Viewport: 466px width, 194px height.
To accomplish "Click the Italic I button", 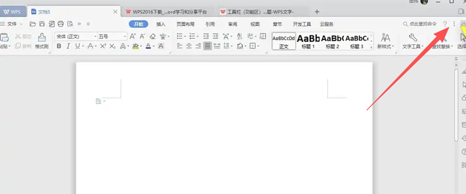I will pyautogui.click(x=69, y=46).
